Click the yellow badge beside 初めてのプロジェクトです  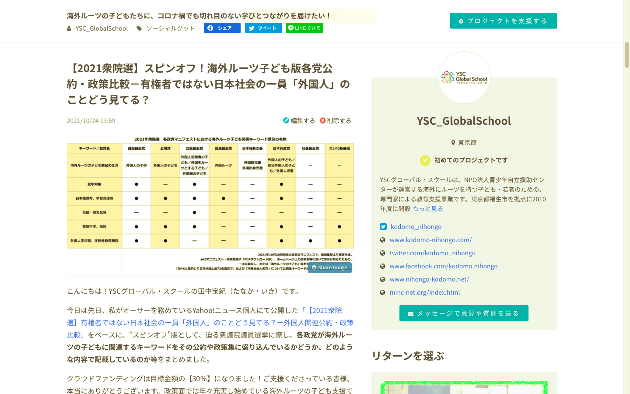click(x=425, y=160)
